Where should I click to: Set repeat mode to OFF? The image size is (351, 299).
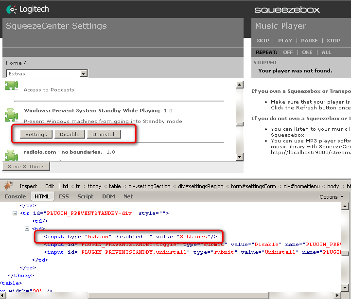click(288, 53)
